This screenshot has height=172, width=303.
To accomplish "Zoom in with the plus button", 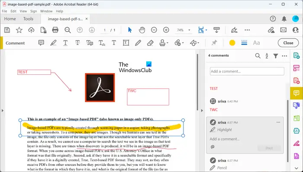I will click(x=166, y=30).
